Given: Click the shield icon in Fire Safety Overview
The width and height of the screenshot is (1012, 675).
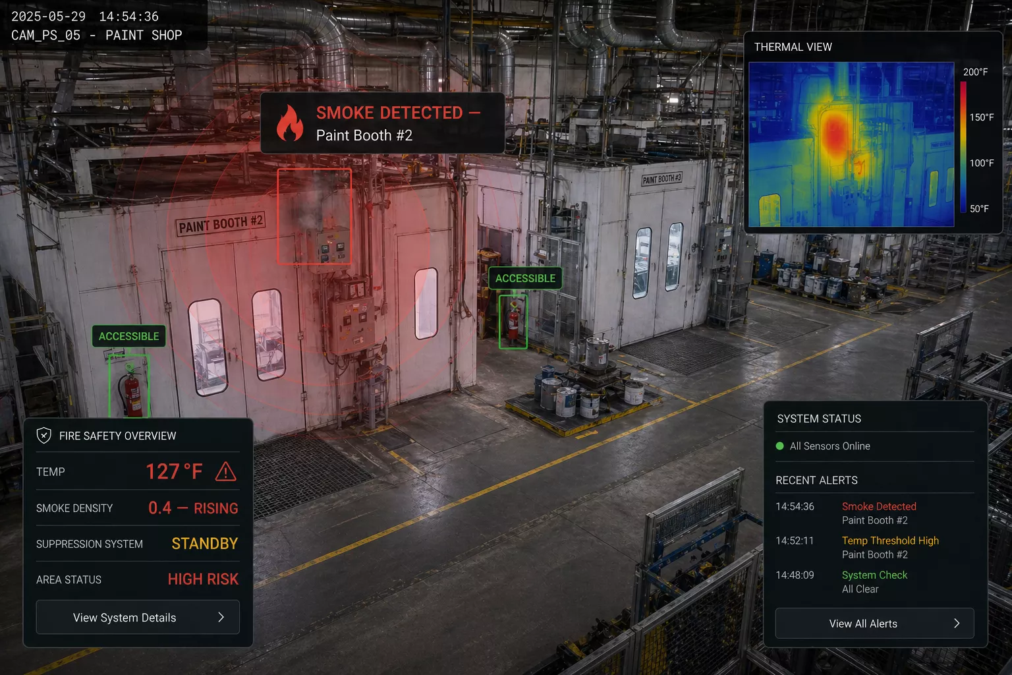Looking at the screenshot, I should [x=43, y=435].
